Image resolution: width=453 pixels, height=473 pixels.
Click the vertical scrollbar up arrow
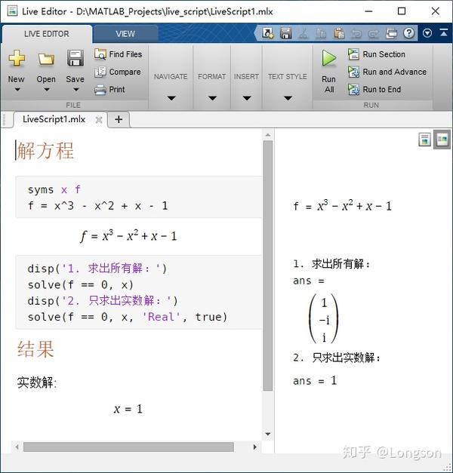tap(268, 135)
